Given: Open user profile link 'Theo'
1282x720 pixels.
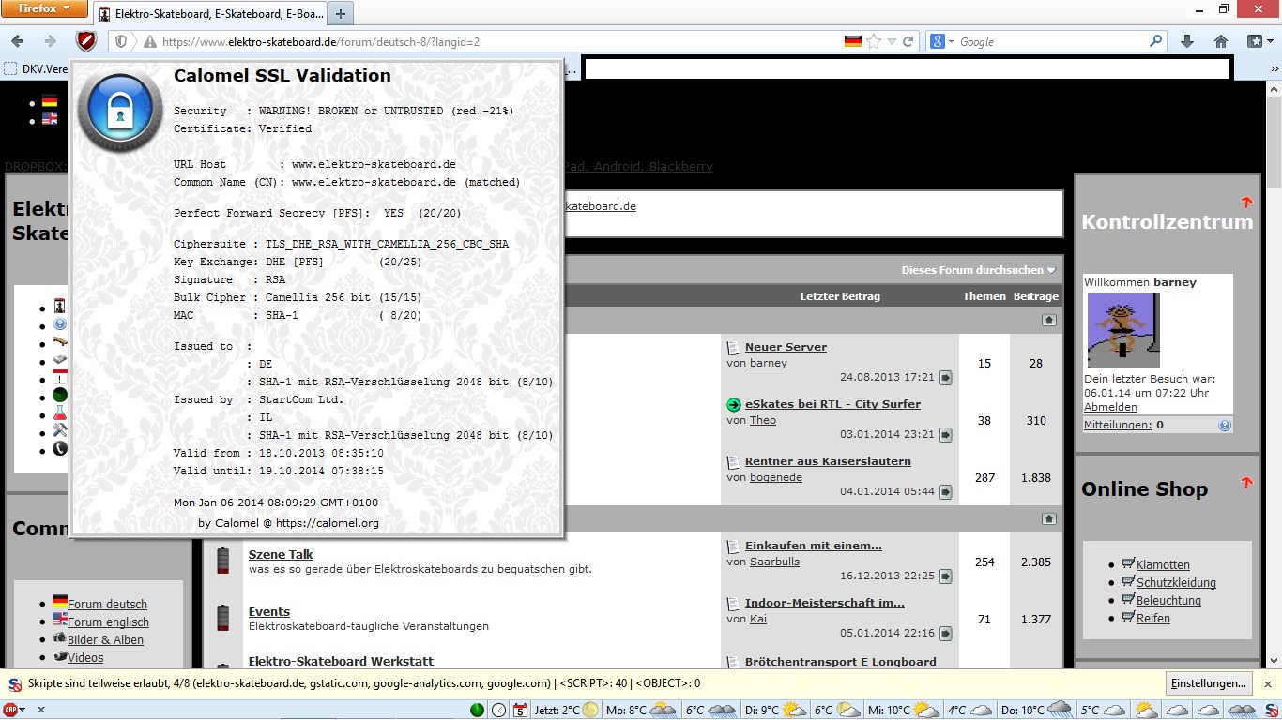Looking at the screenshot, I should [x=763, y=420].
